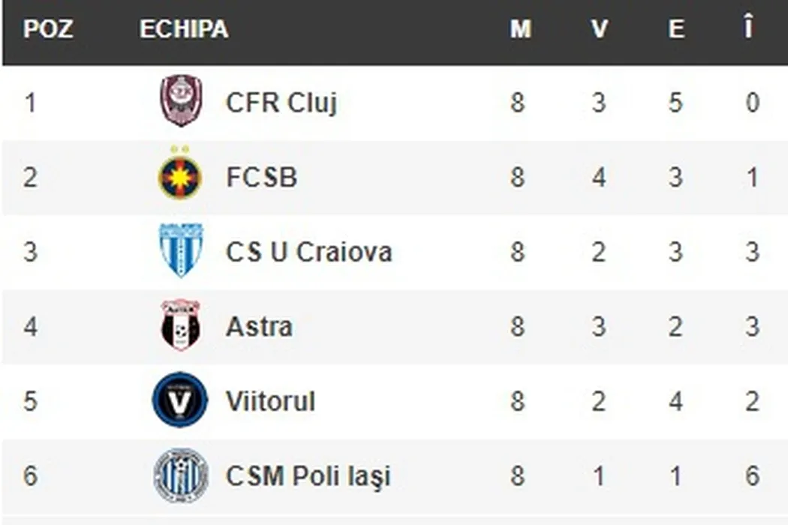Click position number 1 in standings
Viewport: 788px width, 525px height.
[x=30, y=103]
